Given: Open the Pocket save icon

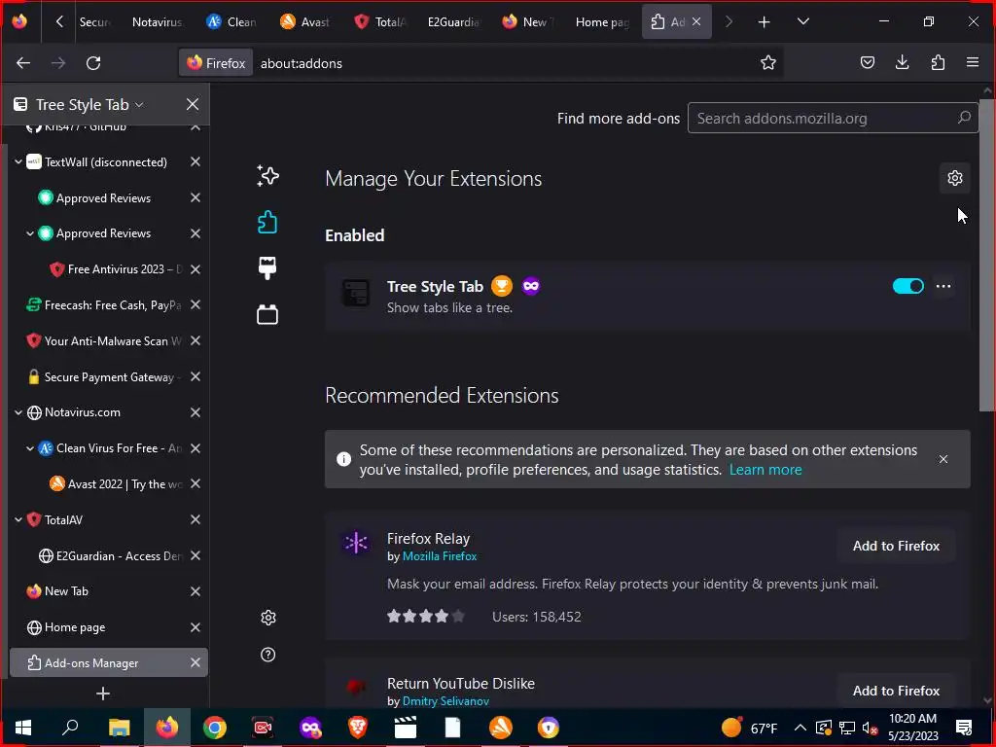Looking at the screenshot, I should pyautogui.click(x=867, y=62).
